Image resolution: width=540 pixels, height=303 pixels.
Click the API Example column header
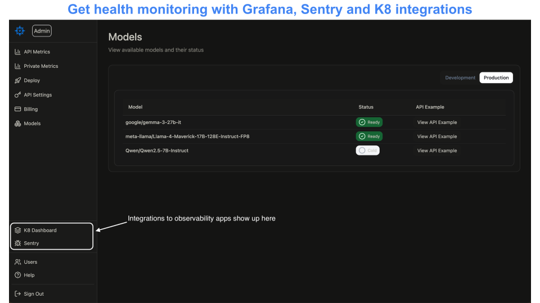430,107
